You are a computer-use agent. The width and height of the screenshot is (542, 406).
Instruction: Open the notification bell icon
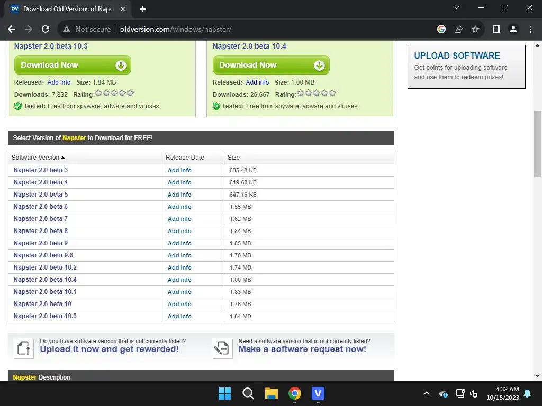[x=528, y=393]
